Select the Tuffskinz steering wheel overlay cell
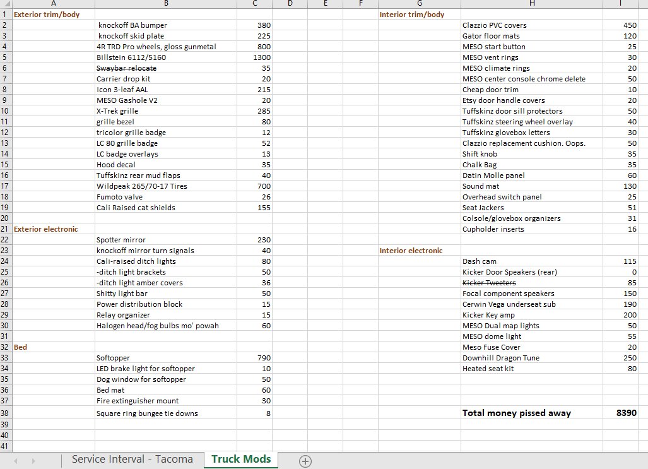The height and width of the screenshot is (469, 648). pyautogui.click(x=532, y=122)
